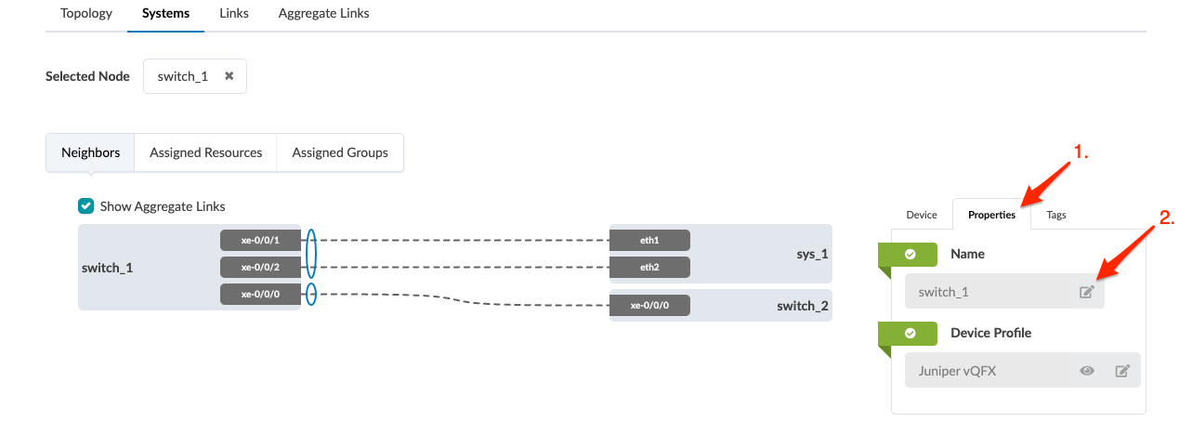Screen dimensions: 1192x422
Task: Click the sys_1 neighbor node
Action: [x=810, y=253]
